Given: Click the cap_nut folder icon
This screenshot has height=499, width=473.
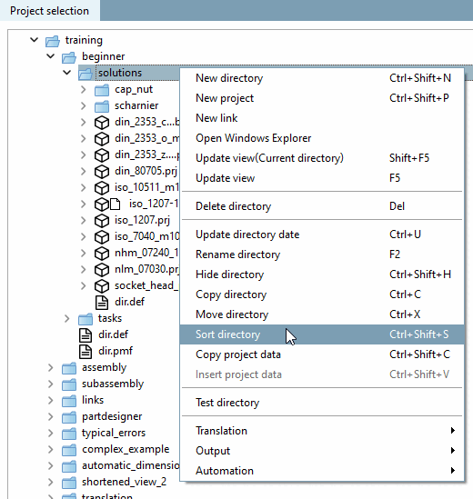Looking at the screenshot, I should (102, 90).
